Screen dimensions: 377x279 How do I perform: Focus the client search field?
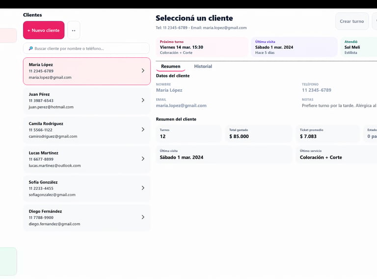(88, 49)
